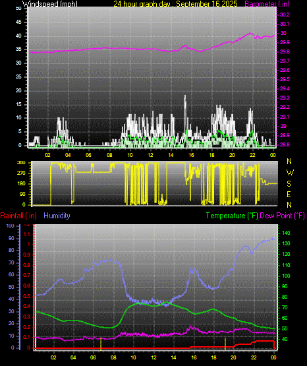Click the '35' windspeed axis value
Image resolution: width=307 pixels, height=366 pixels.
click(x=18, y=49)
